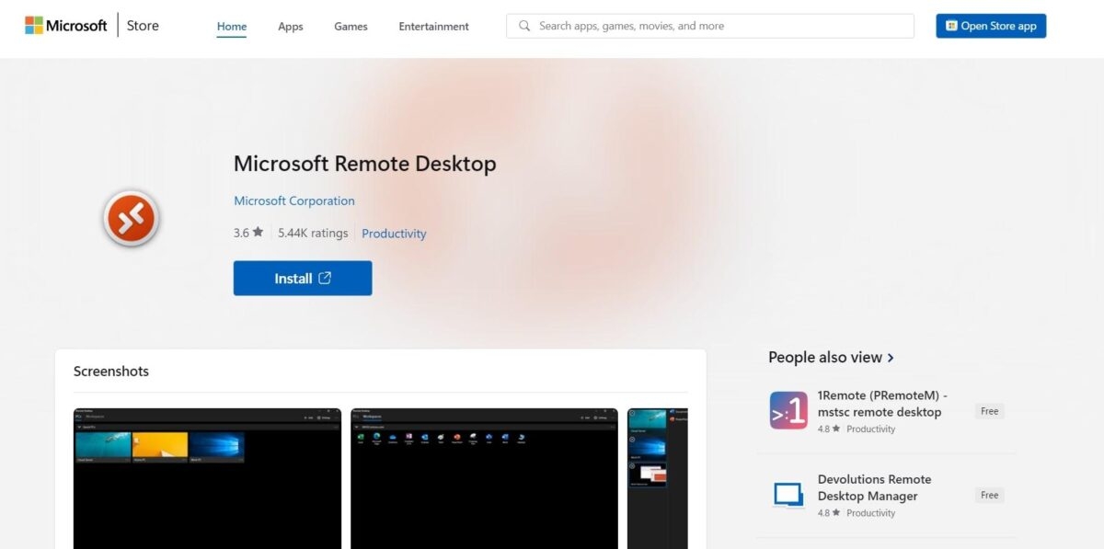
Task: Click the search magnifier icon
Action: pyautogui.click(x=524, y=26)
